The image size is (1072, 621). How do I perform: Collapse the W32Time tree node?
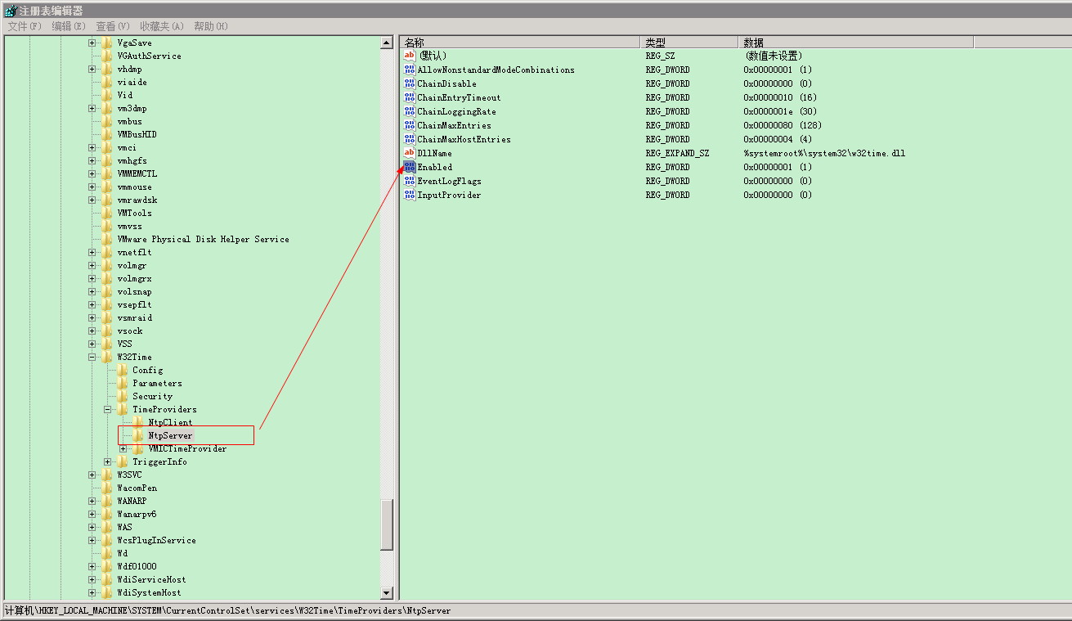point(91,357)
